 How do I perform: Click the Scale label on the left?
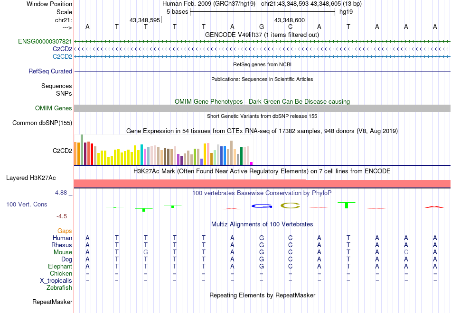tap(65, 12)
